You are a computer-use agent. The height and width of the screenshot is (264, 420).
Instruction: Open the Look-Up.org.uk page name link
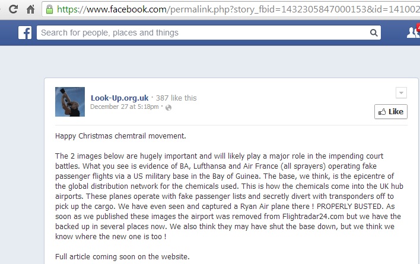(120, 98)
